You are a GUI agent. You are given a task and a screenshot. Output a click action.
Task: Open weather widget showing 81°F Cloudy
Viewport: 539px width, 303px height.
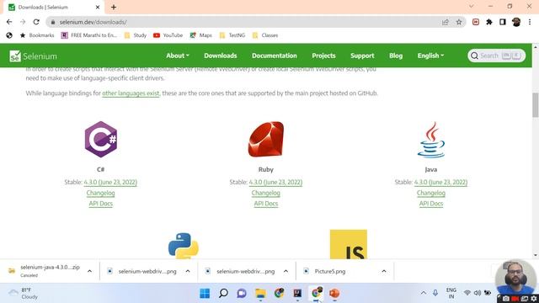click(24, 294)
